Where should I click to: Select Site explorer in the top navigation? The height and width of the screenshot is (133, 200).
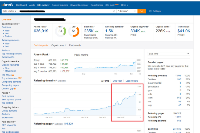pyautogui.click(x=43, y=5)
